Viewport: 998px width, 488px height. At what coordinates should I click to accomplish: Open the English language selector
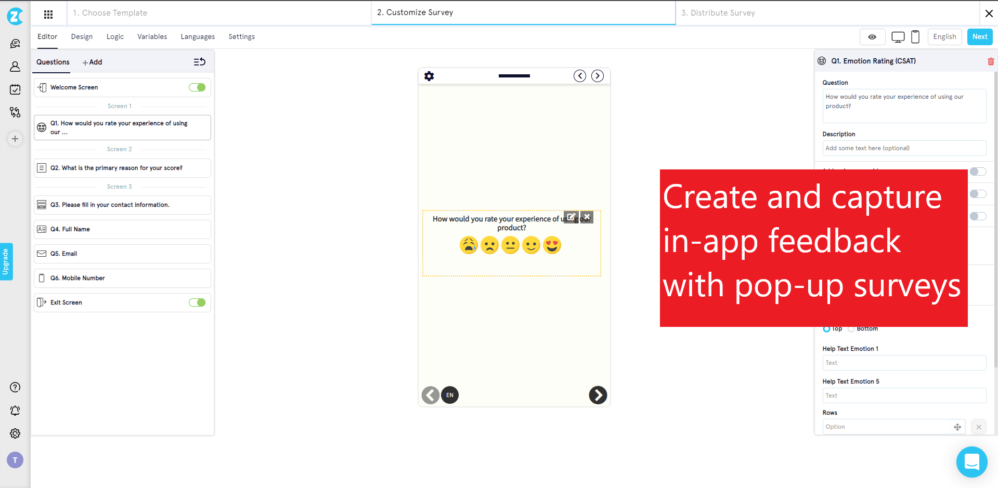point(944,37)
